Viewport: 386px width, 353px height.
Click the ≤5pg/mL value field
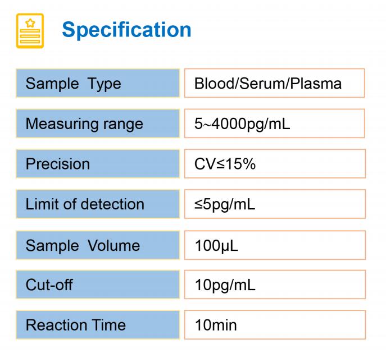point(275,204)
